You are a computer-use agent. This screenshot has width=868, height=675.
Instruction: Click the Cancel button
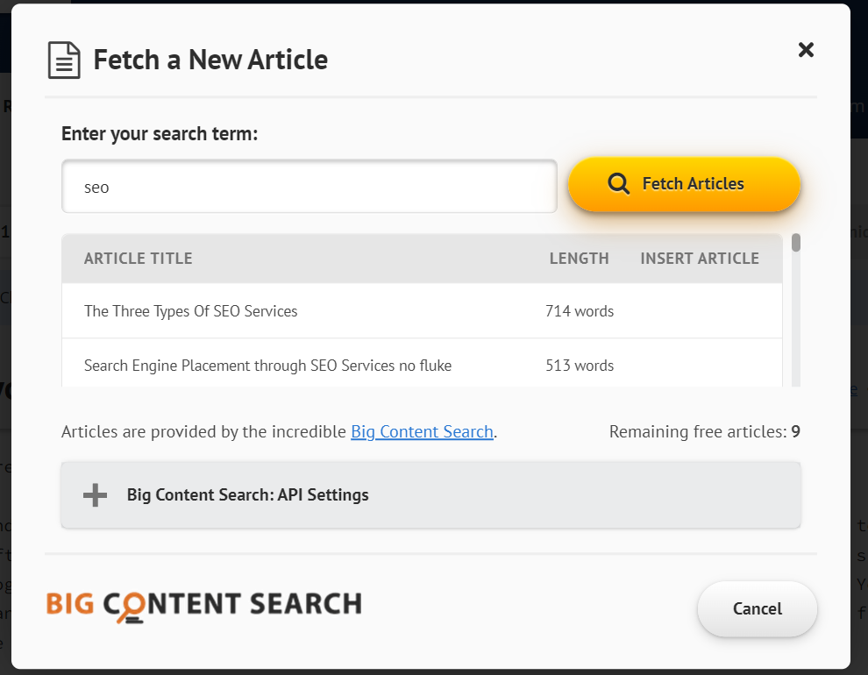tap(758, 608)
